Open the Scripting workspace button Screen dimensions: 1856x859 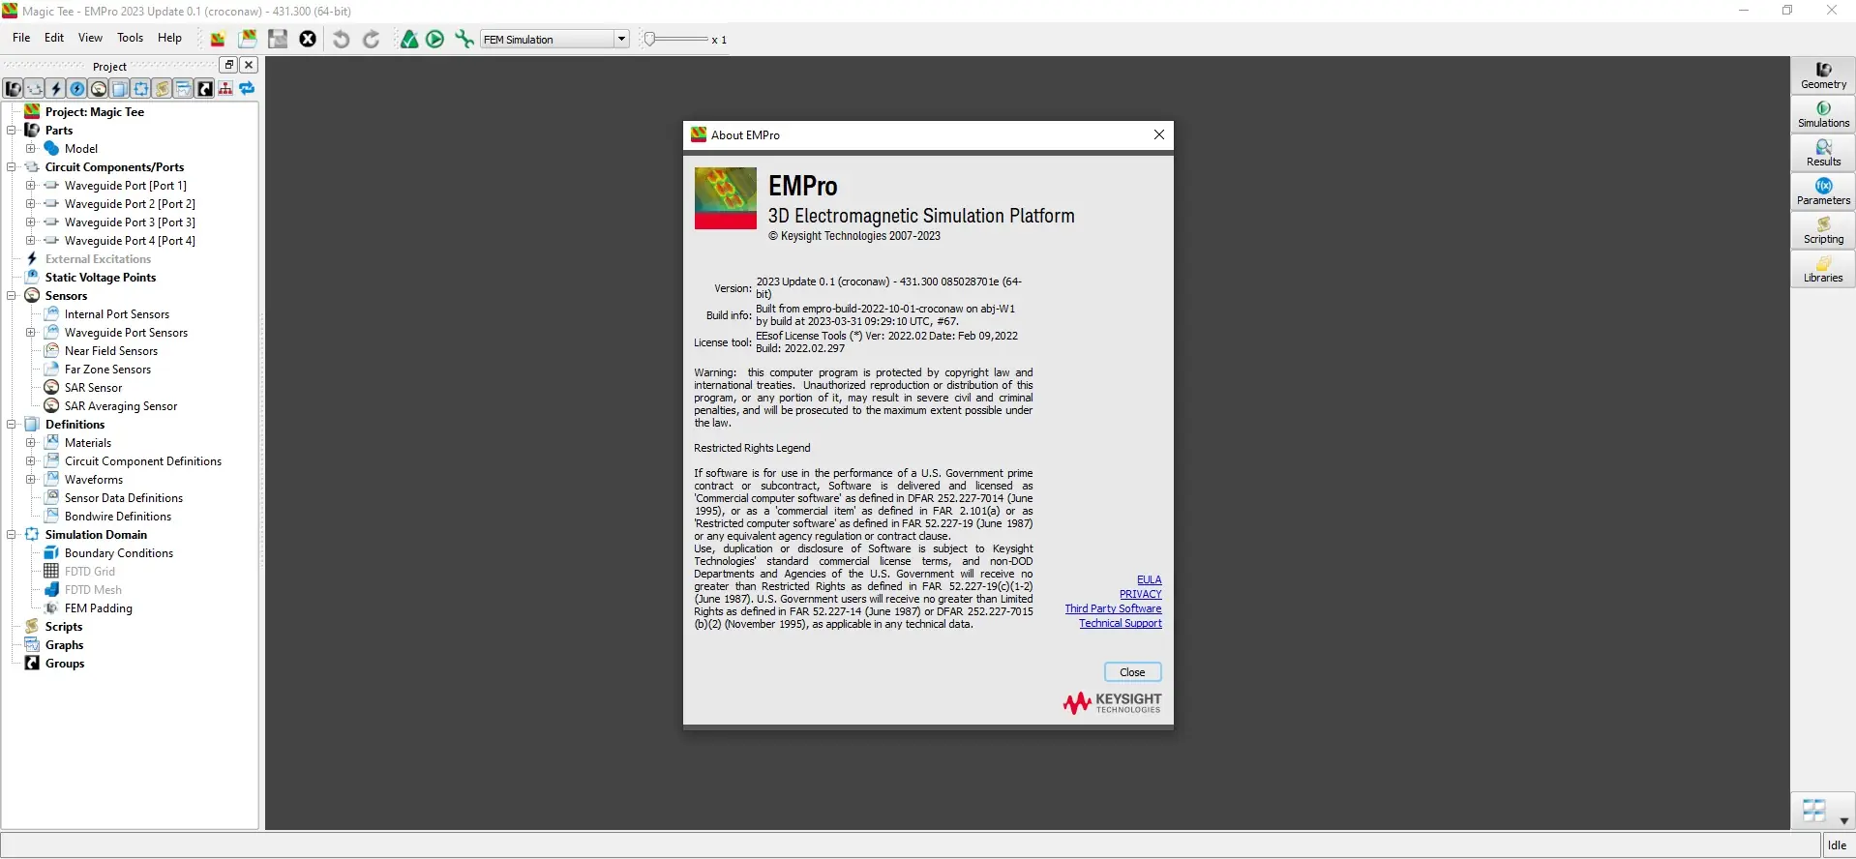[x=1823, y=230]
